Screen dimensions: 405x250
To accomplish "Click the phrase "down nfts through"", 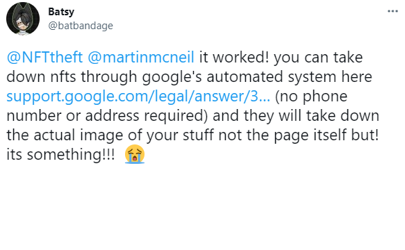I will (72, 76).
